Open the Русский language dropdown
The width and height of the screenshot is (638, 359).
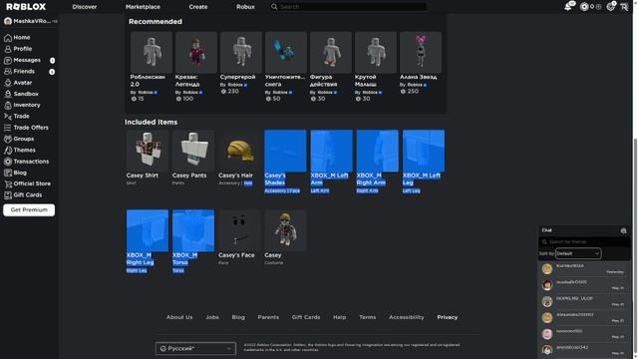(x=195, y=348)
